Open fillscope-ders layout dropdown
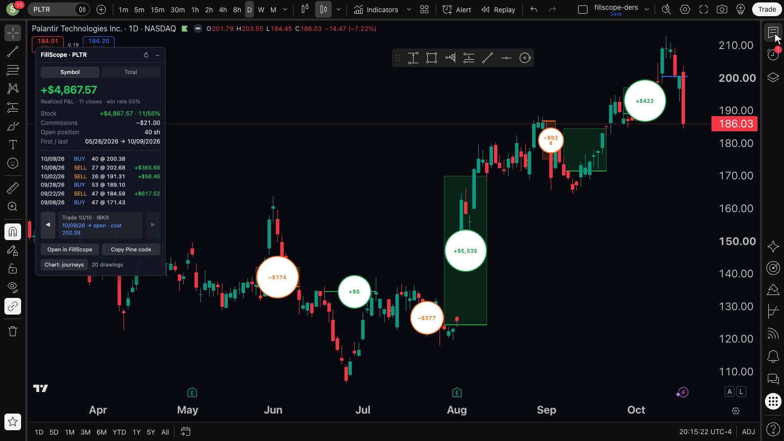The height and width of the screenshot is (441, 784). [647, 9]
